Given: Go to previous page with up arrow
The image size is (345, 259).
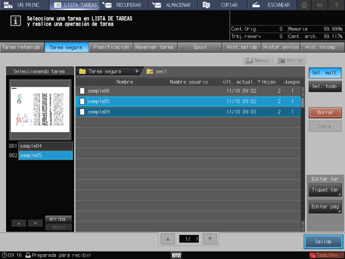Looking at the screenshot, I should tap(168, 239).
